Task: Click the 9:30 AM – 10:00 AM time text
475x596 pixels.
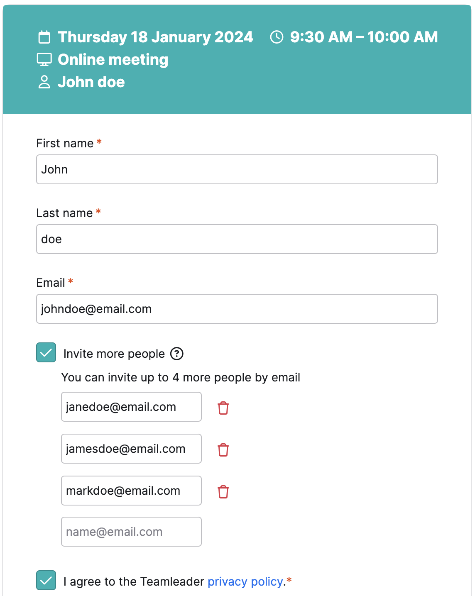Action: [x=364, y=37]
